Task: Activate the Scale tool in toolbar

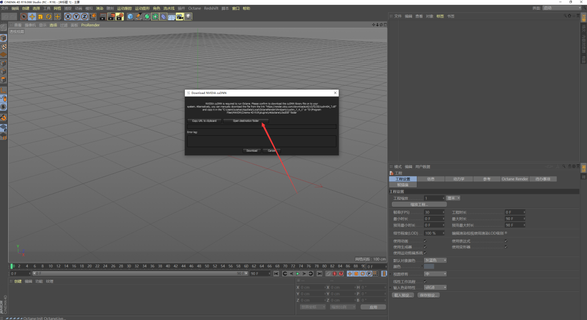Action: tap(40, 16)
